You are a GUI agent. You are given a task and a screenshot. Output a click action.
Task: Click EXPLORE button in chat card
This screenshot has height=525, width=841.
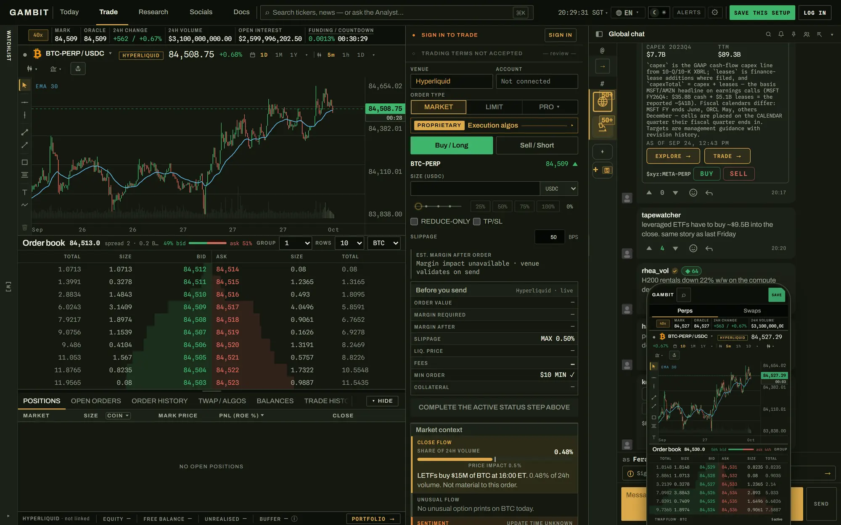(673, 156)
